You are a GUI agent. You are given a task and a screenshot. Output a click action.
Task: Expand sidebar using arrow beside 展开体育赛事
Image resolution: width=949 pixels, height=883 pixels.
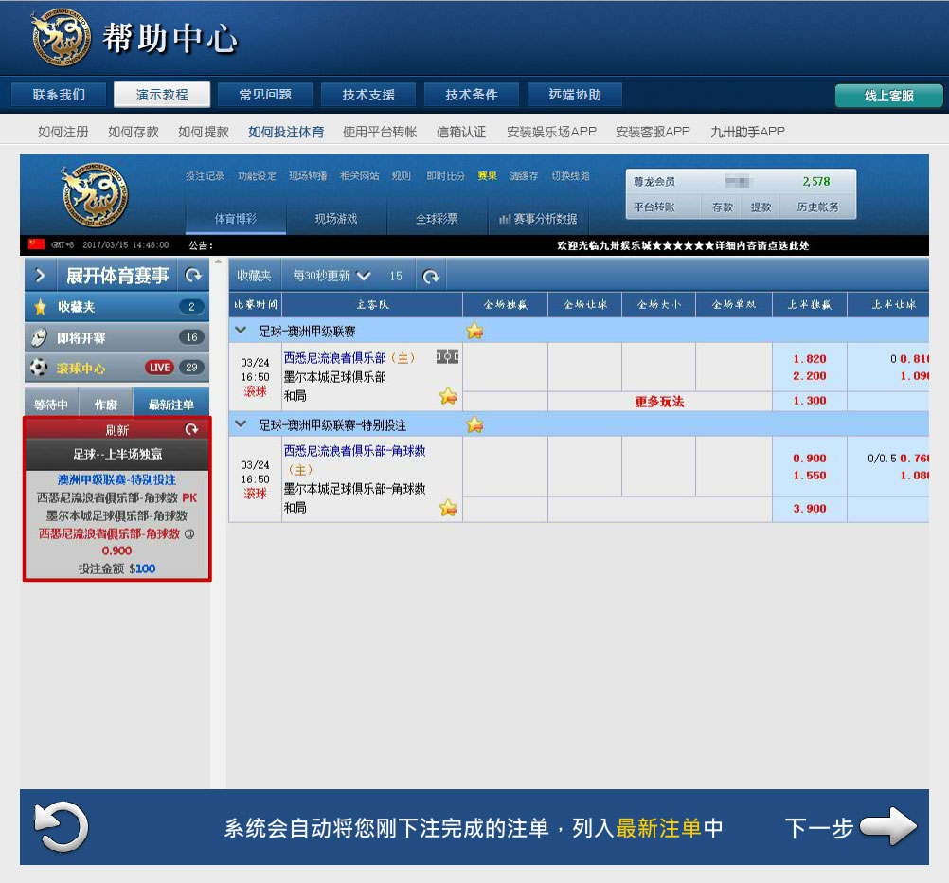pos(40,276)
